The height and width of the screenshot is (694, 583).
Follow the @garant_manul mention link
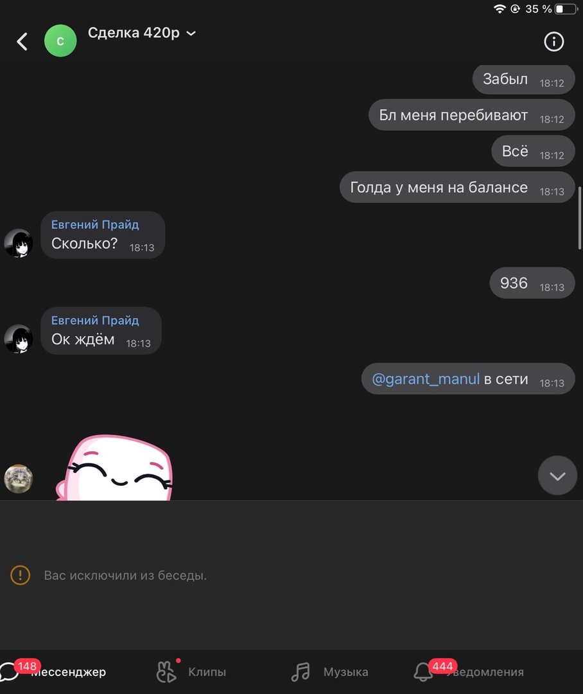pos(426,379)
